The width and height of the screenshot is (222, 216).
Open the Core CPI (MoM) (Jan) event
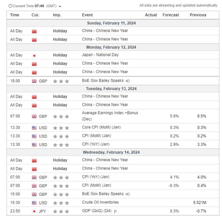pyautogui.click(x=101, y=127)
